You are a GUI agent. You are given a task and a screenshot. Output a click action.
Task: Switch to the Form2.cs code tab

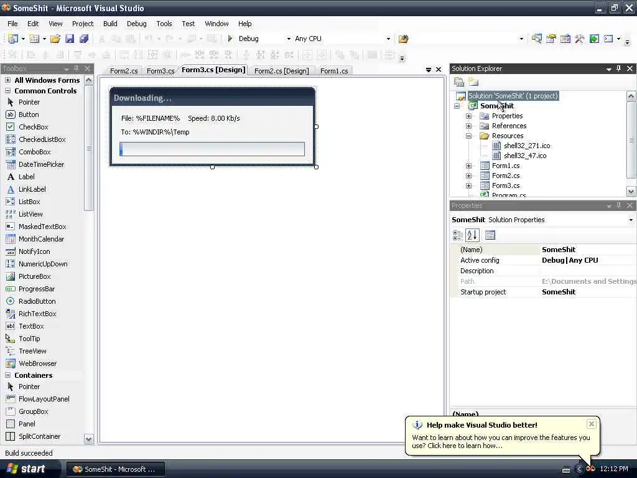(x=124, y=71)
